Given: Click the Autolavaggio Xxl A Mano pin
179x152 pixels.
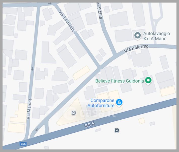Looking at the screenshot, I should (137, 36).
